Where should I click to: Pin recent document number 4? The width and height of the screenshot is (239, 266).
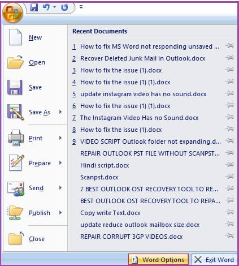tap(229, 81)
